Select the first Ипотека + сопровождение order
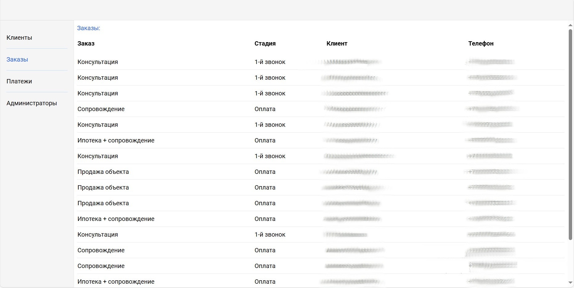Screen dimensions: 574x288 [116, 140]
